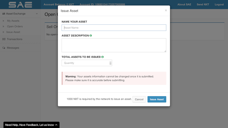
Task: Cancel the Issue Asset dialog
Action: (139, 99)
